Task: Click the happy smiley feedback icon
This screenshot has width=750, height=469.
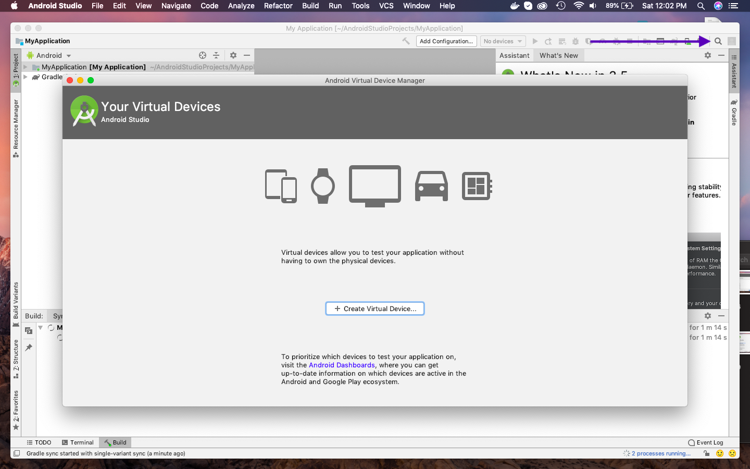Action: pyautogui.click(x=720, y=453)
